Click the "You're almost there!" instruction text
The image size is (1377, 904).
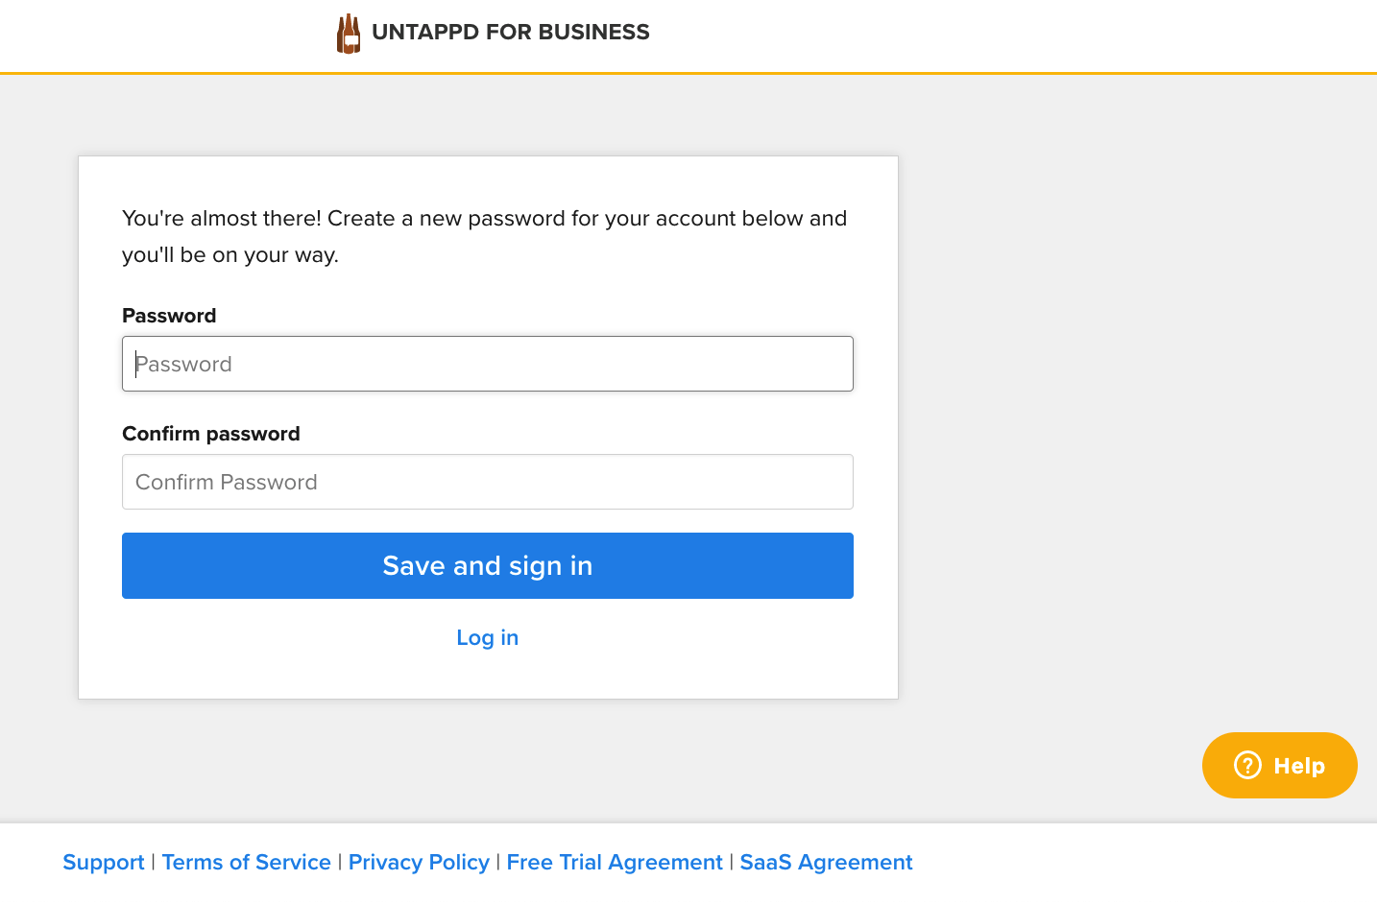(485, 236)
